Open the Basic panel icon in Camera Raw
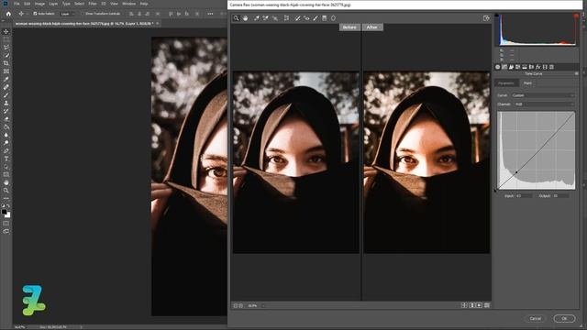The image size is (587, 330). click(497, 67)
